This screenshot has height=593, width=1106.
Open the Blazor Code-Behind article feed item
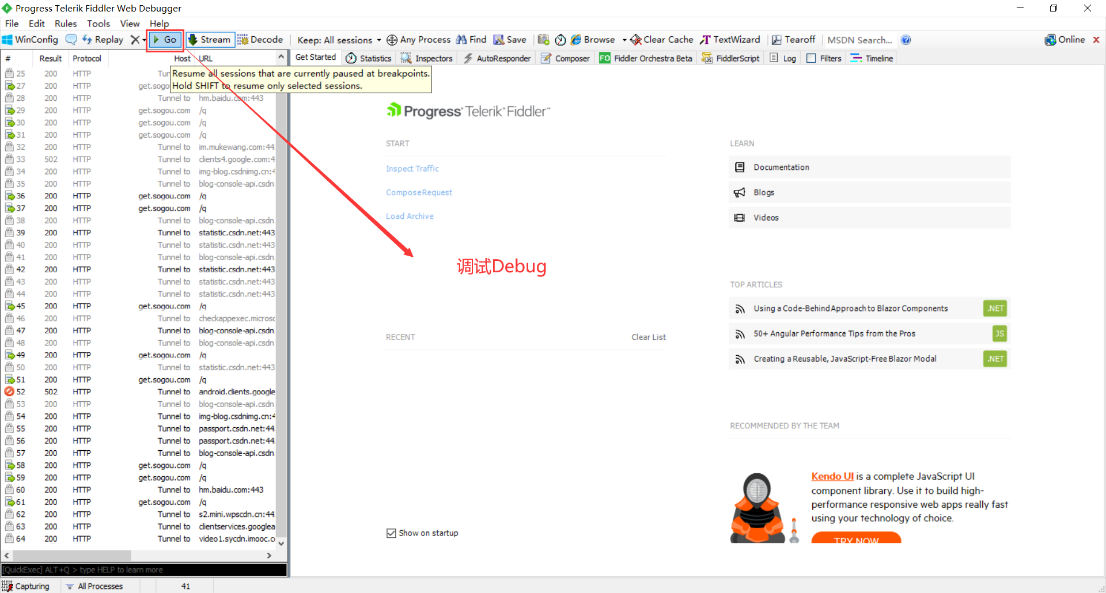pyautogui.click(x=870, y=309)
